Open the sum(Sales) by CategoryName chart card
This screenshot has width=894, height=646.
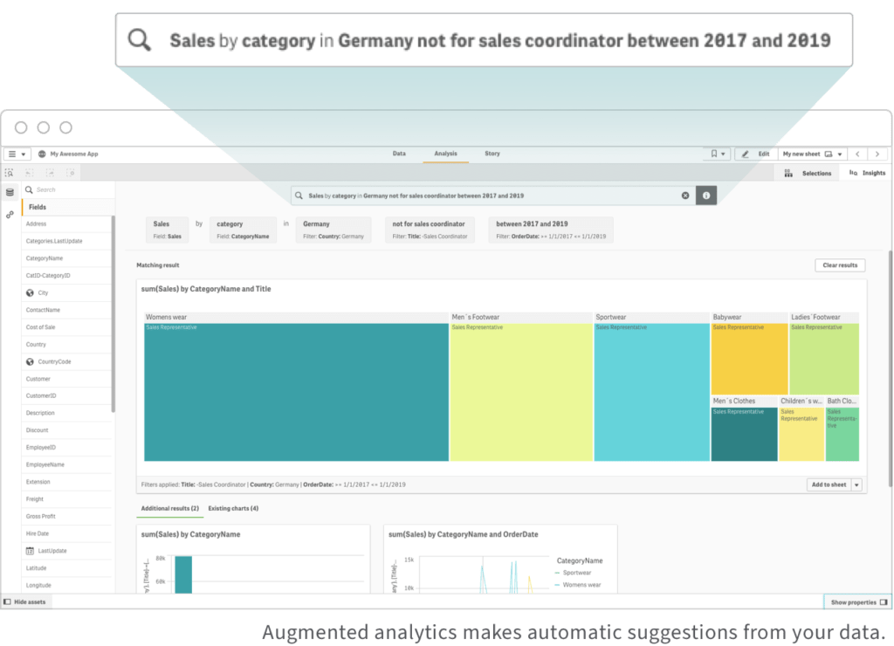tap(253, 560)
